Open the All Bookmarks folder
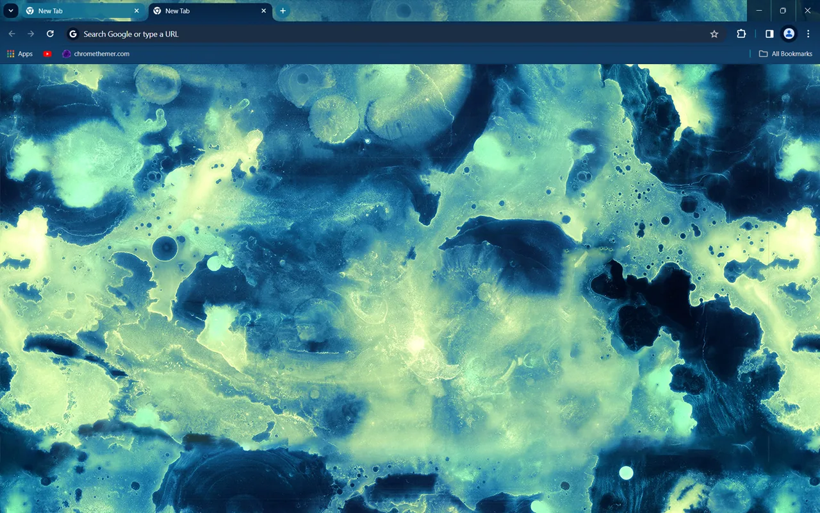This screenshot has width=820, height=513. (785, 54)
